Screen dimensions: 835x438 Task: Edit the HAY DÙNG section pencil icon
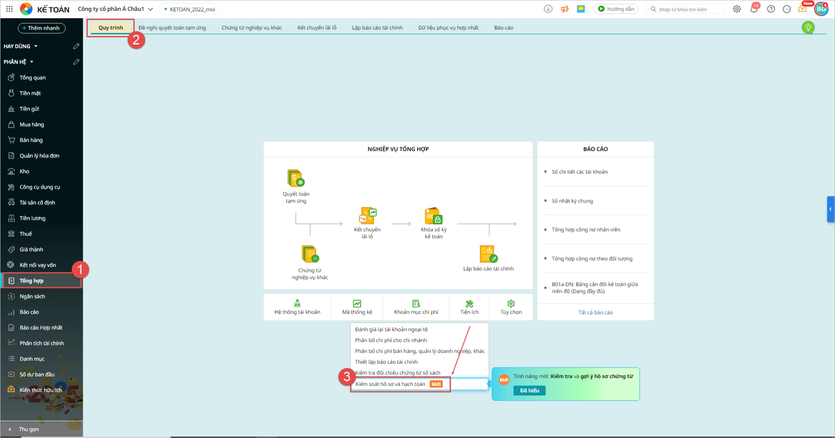76,46
